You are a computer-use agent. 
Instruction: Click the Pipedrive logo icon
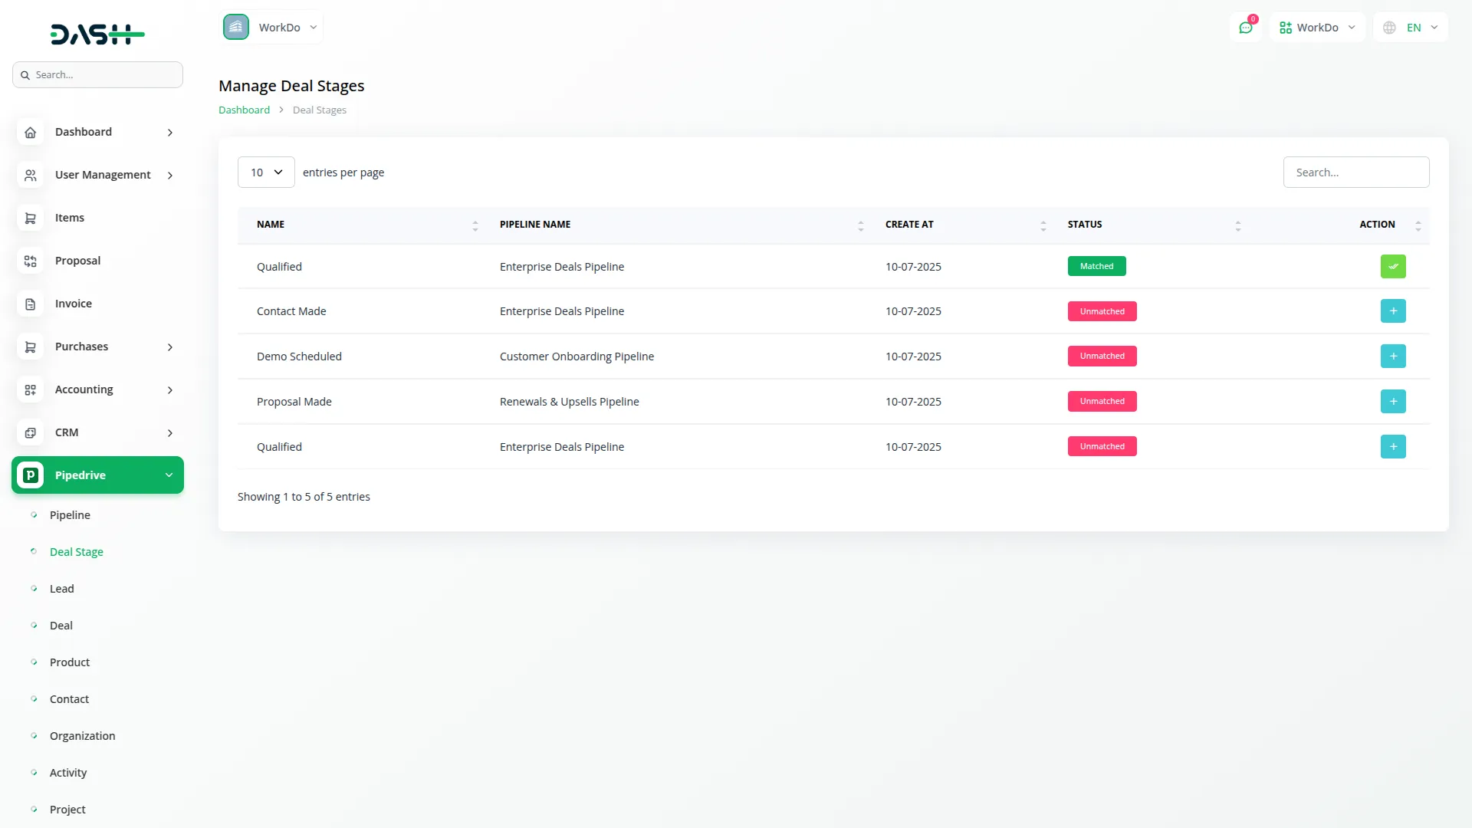[x=30, y=475]
